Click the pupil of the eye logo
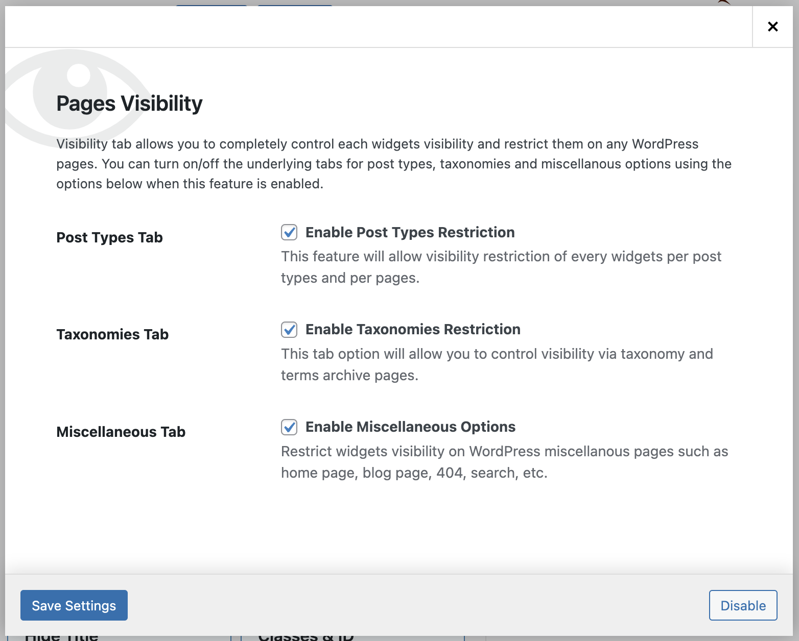 [78, 76]
